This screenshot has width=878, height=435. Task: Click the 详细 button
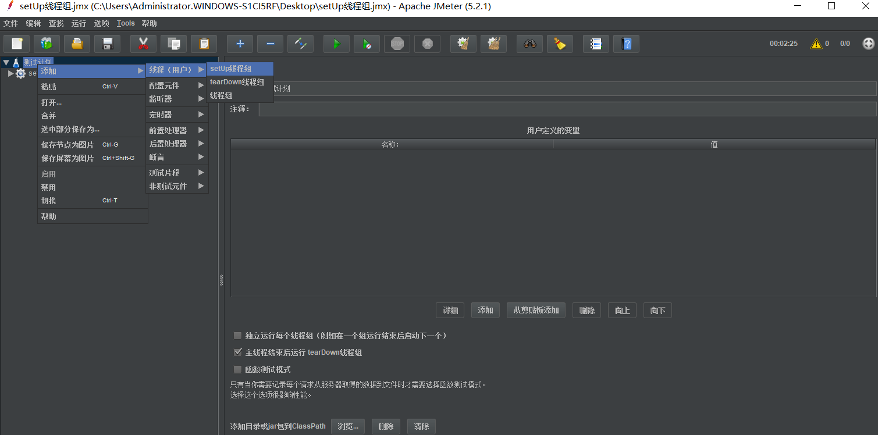[x=450, y=311]
